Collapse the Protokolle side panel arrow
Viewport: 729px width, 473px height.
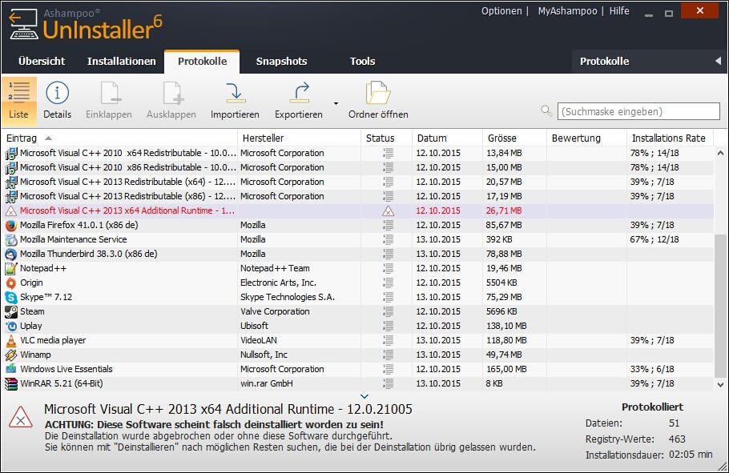(718, 61)
